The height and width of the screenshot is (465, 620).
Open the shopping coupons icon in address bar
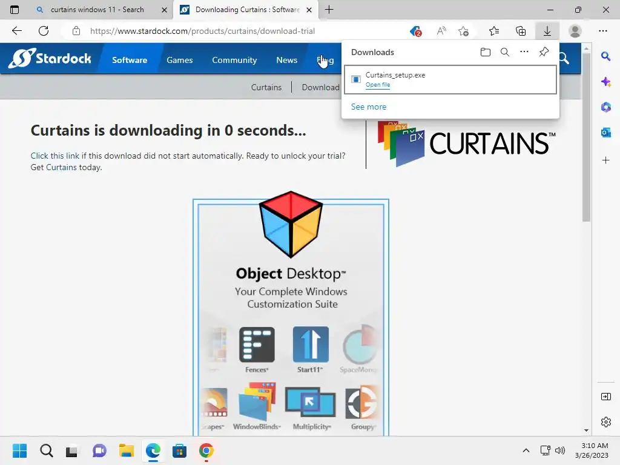415,31
